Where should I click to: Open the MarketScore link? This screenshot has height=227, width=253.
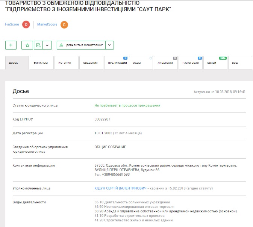point(47,24)
